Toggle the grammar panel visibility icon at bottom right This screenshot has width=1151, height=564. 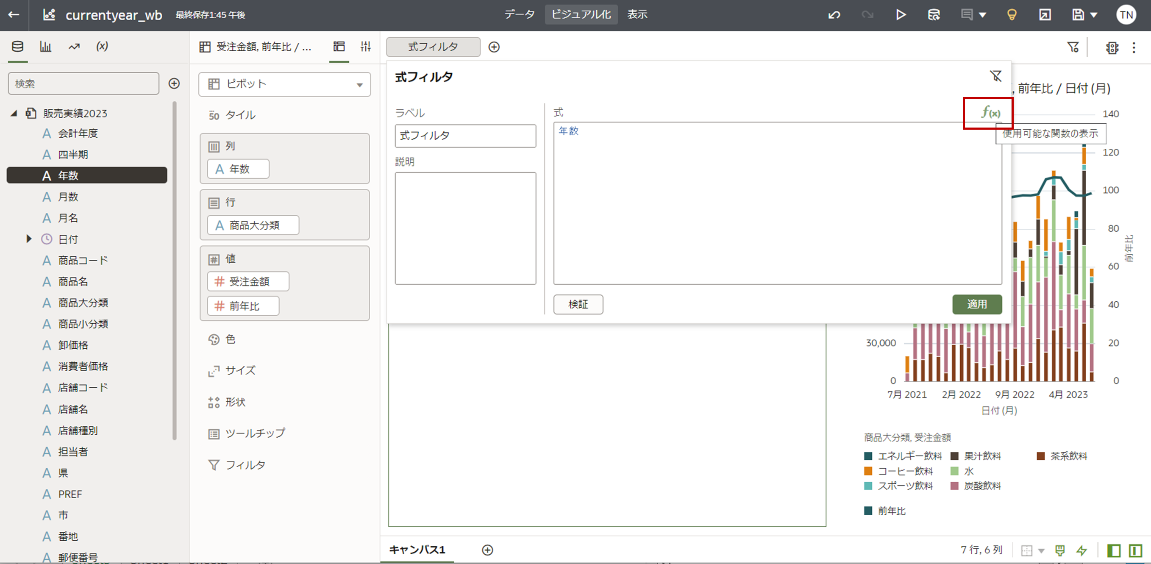point(1135,550)
